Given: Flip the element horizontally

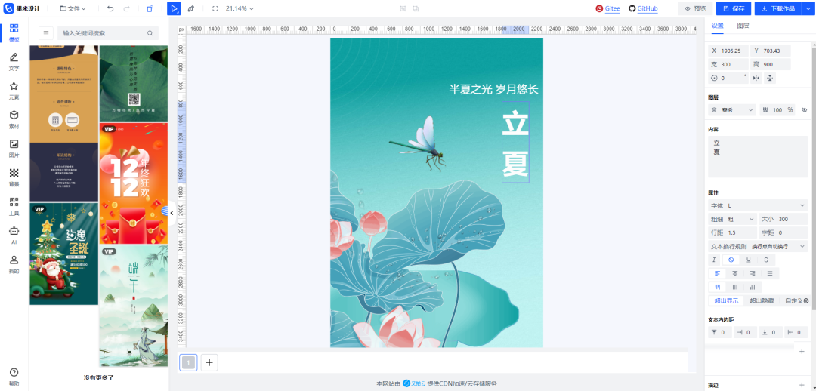Looking at the screenshot, I should point(756,78).
